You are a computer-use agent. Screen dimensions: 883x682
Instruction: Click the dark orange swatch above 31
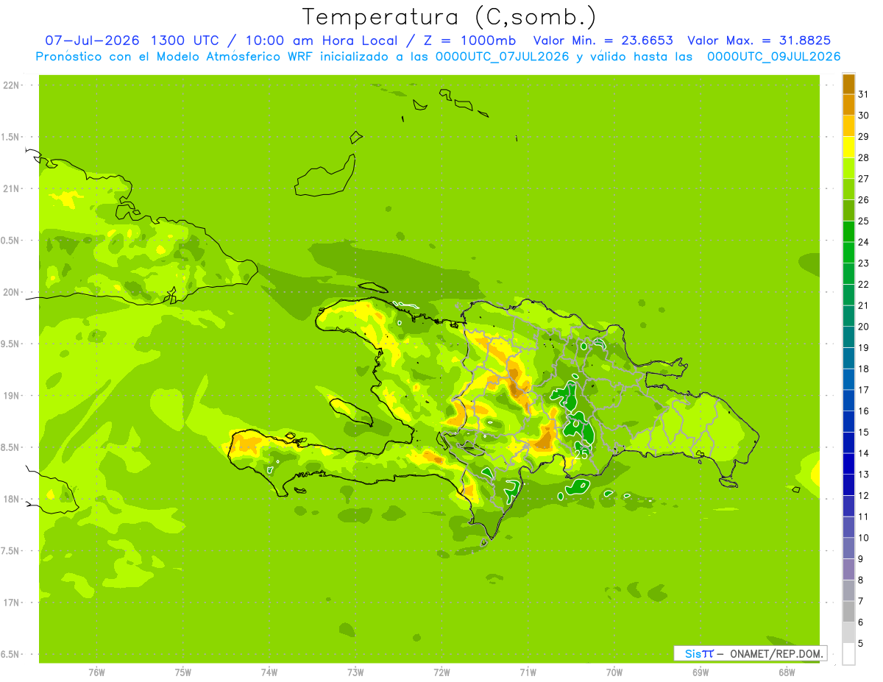[848, 84]
